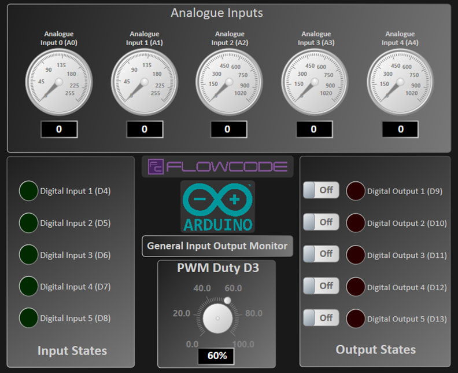Enable Digital Output 5 (D13) switch

tap(321, 318)
